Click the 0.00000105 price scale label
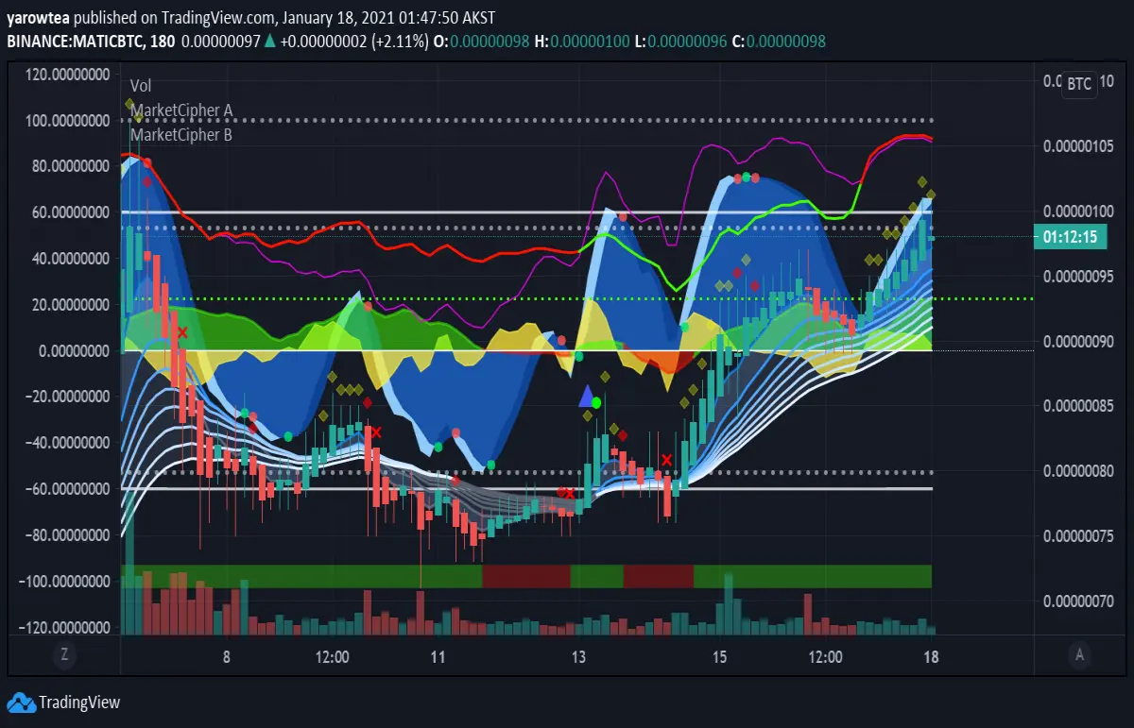 [x=1079, y=145]
